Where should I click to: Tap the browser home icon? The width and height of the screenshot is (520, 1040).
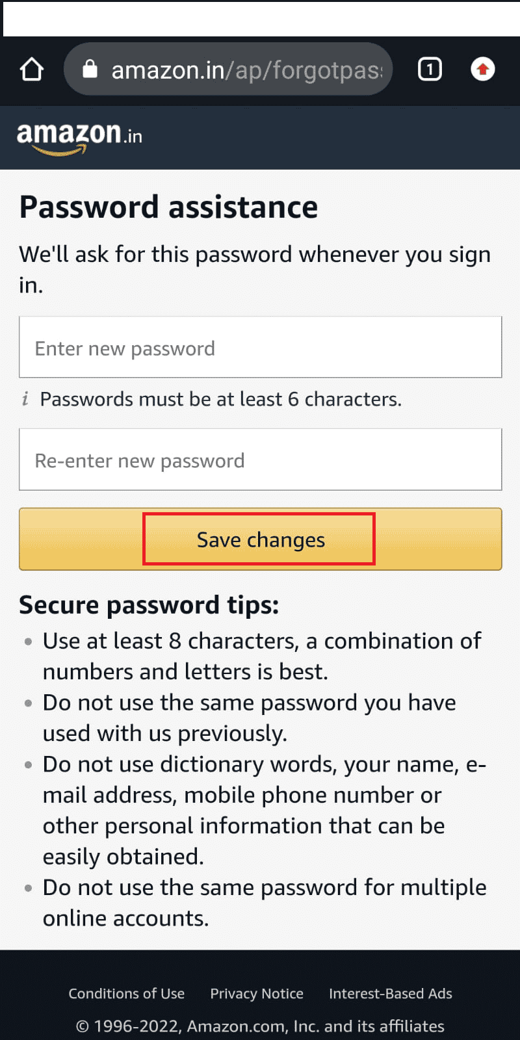[x=31, y=70]
